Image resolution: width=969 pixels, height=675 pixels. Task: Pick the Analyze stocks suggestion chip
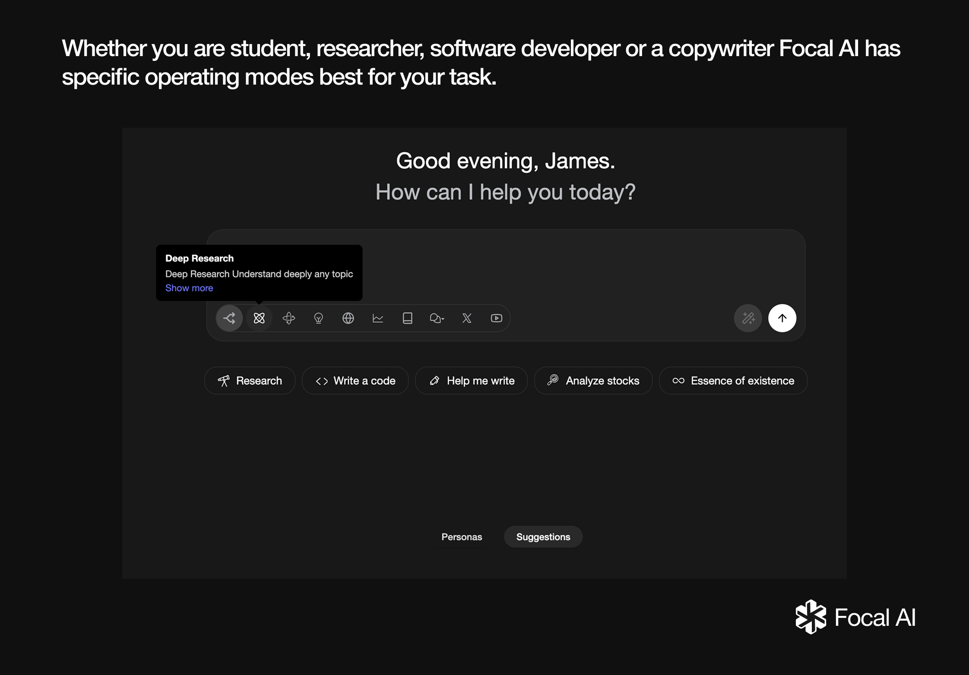pyautogui.click(x=593, y=381)
